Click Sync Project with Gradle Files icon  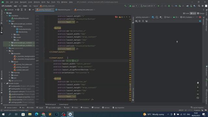coord(188,6)
